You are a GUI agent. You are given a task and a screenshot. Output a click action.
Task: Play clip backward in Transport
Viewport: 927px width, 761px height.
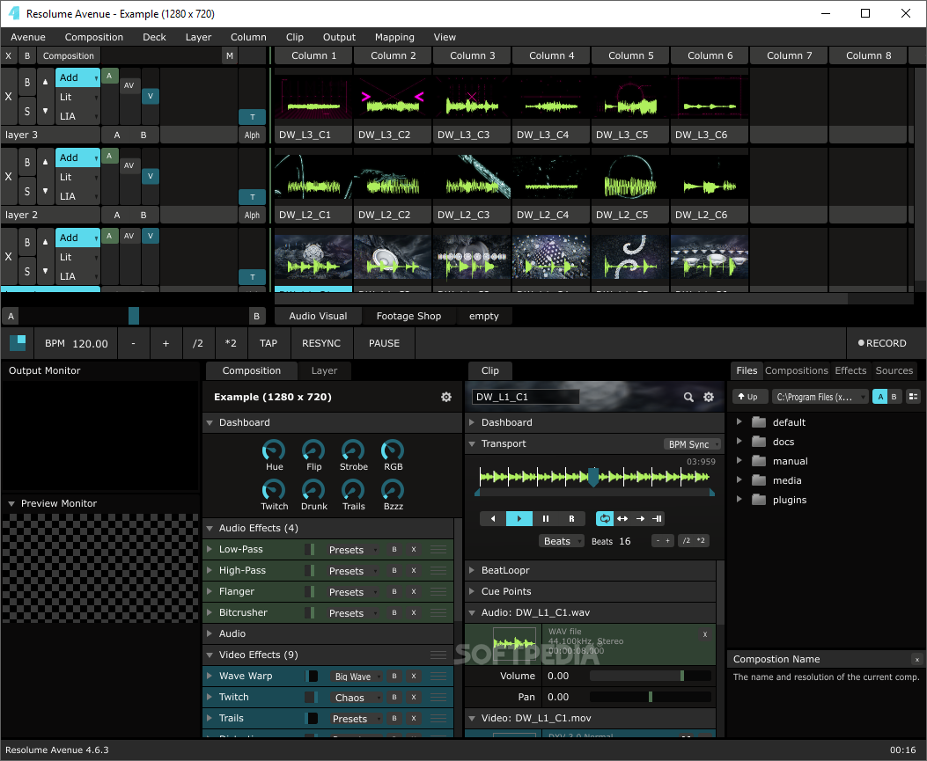(493, 519)
